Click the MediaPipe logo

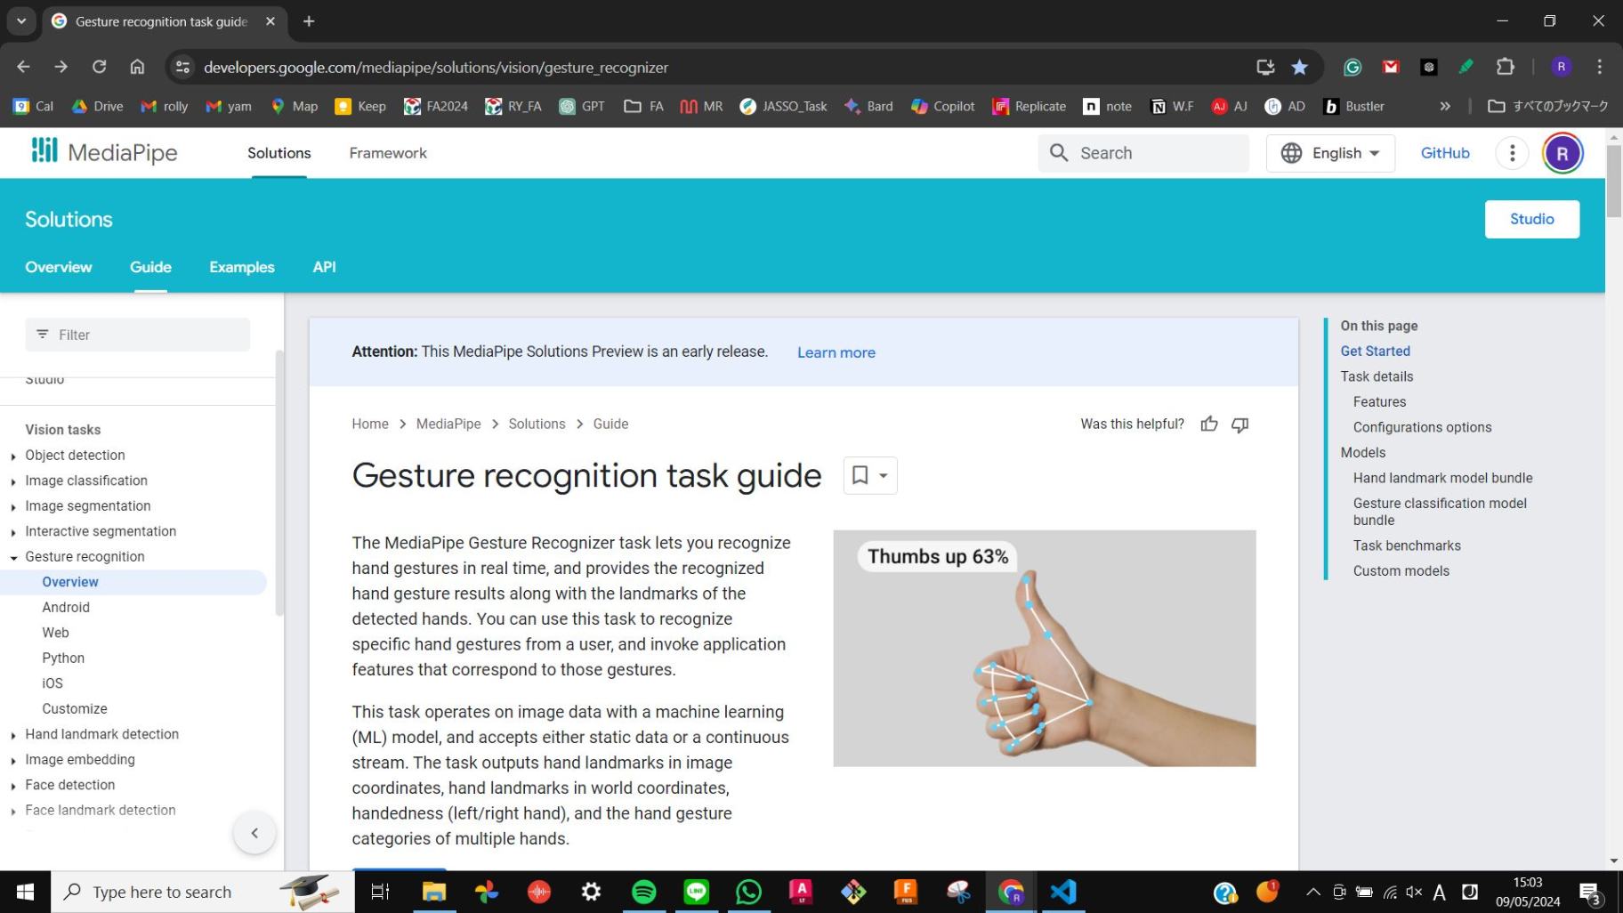pyautogui.click(x=104, y=152)
